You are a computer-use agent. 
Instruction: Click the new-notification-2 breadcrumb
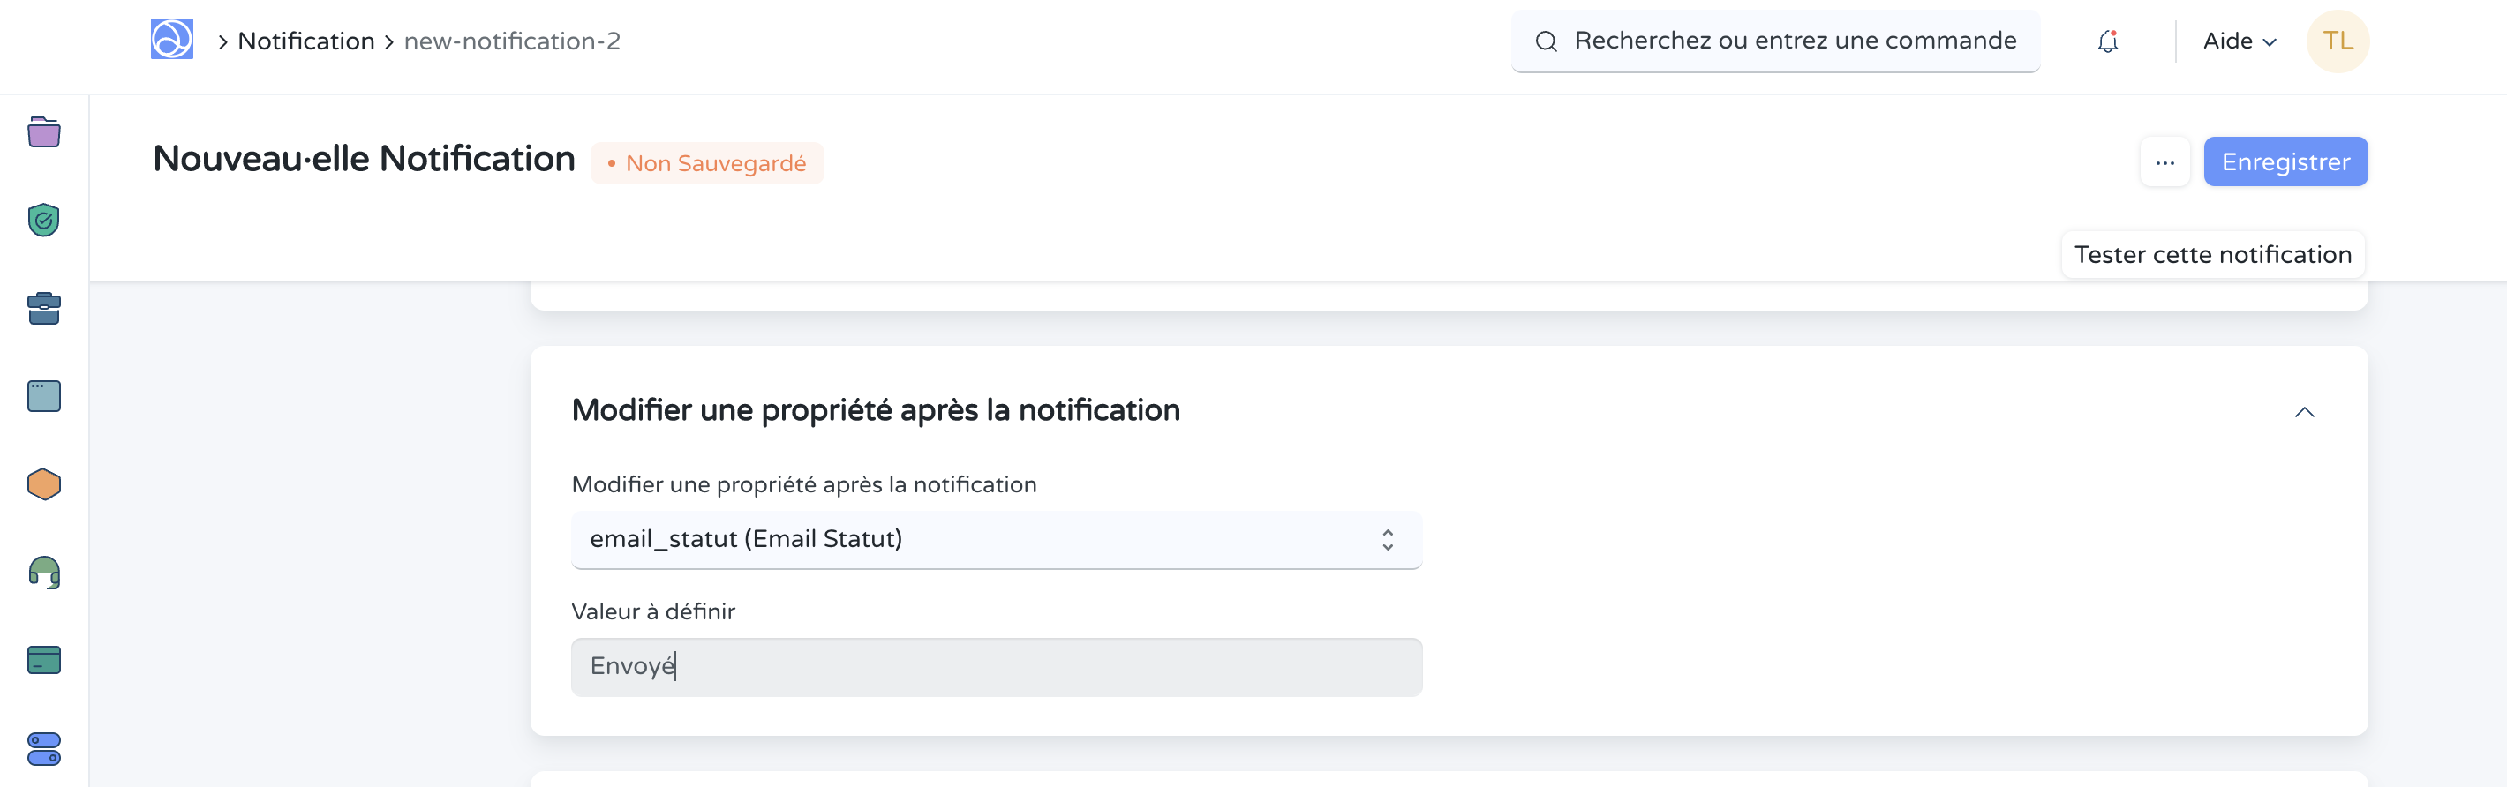pos(512,41)
